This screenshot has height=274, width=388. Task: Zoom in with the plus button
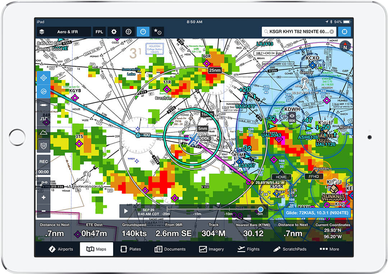click(43, 198)
